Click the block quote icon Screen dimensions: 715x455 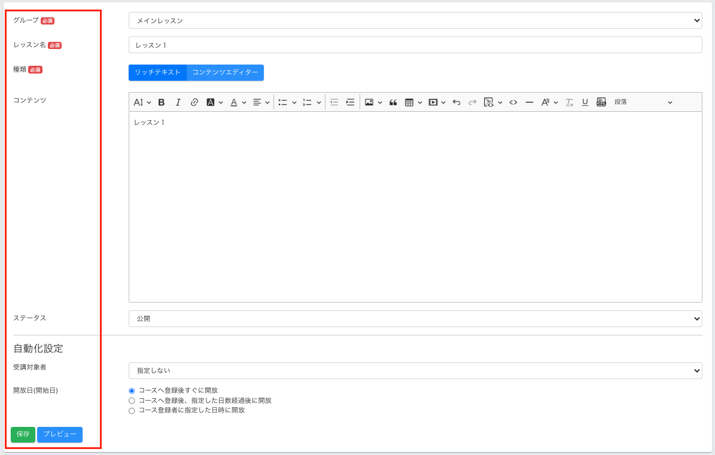393,102
